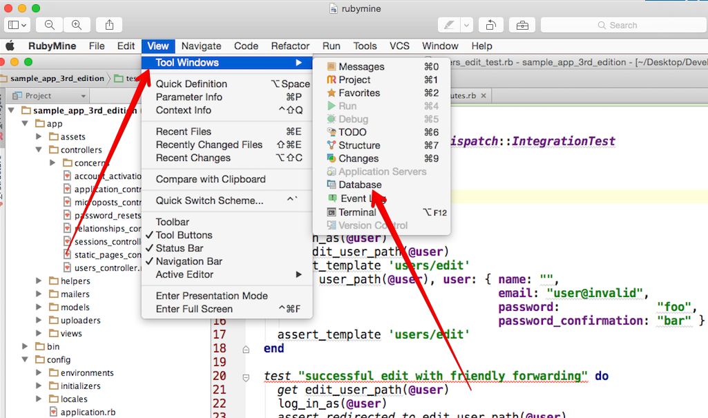Select application.rb file in project tree
The width and height of the screenshot is (708, 418).
pos(83,412)
